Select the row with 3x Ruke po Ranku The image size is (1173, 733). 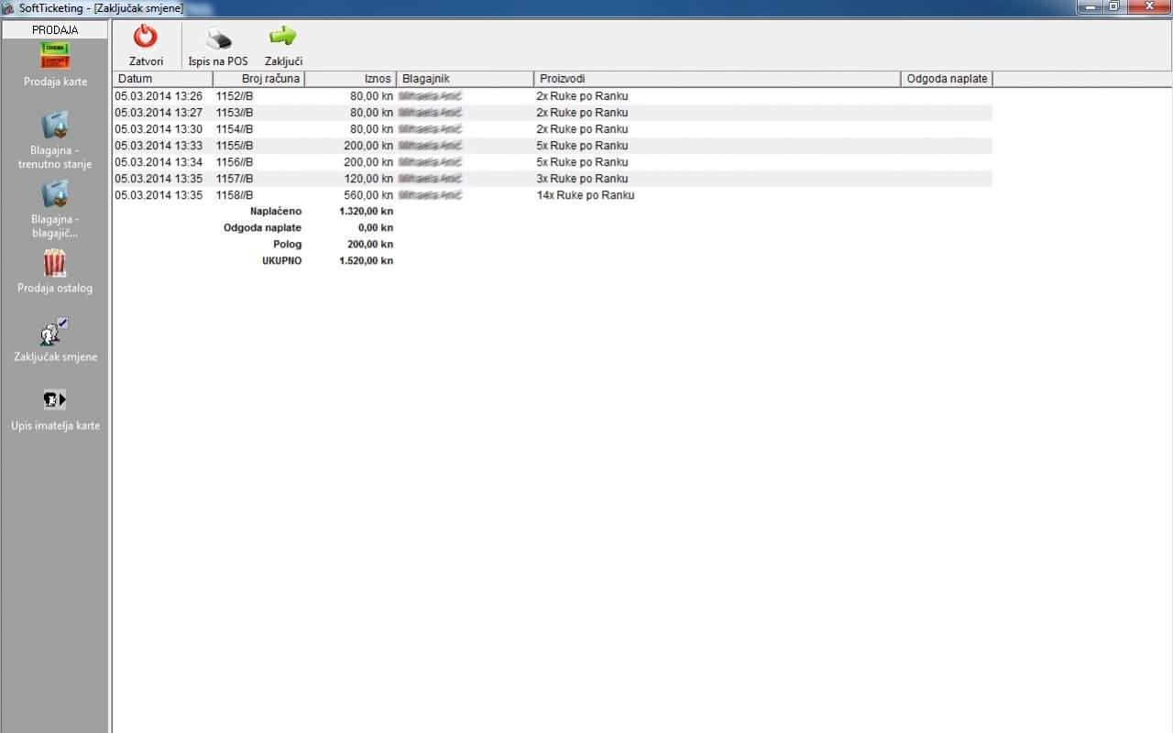pyautogui.click(x=582, y=179)
